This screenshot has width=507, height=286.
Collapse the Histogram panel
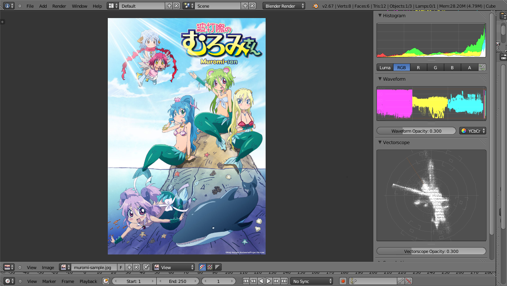tap(380, 15)
